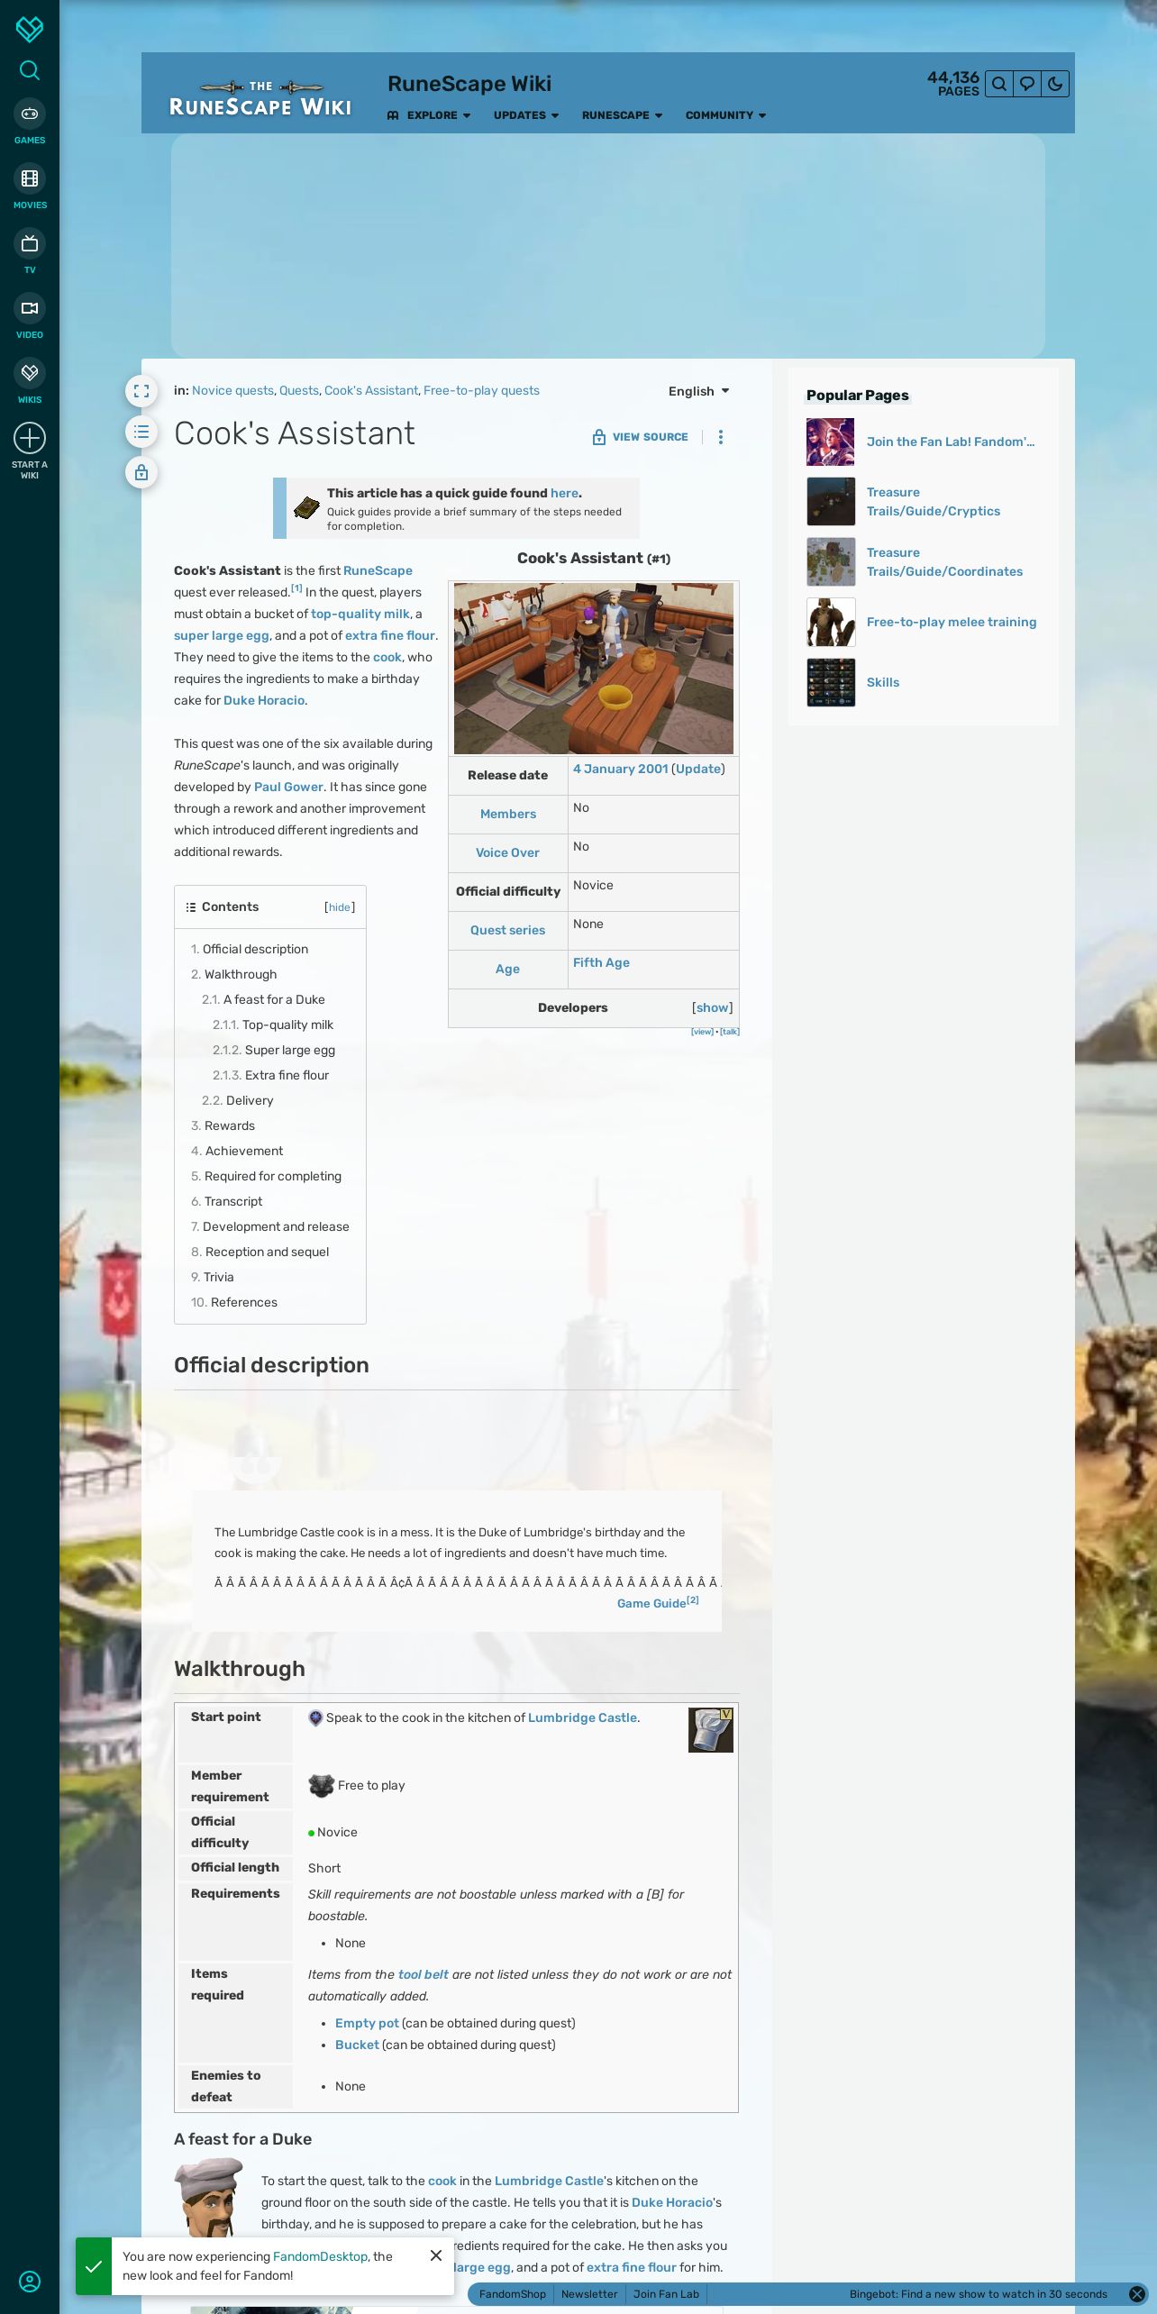
Task: Open the Cook's Assistant infobox image
Action: coord(594,669)
